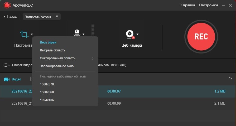Minimize the ApowerREC window
Image resolution: width=236 pixels, height=126 pixels.
[x=224, y=5]
